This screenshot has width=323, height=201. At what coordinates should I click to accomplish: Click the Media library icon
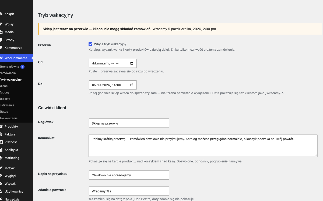click(1, 32)
